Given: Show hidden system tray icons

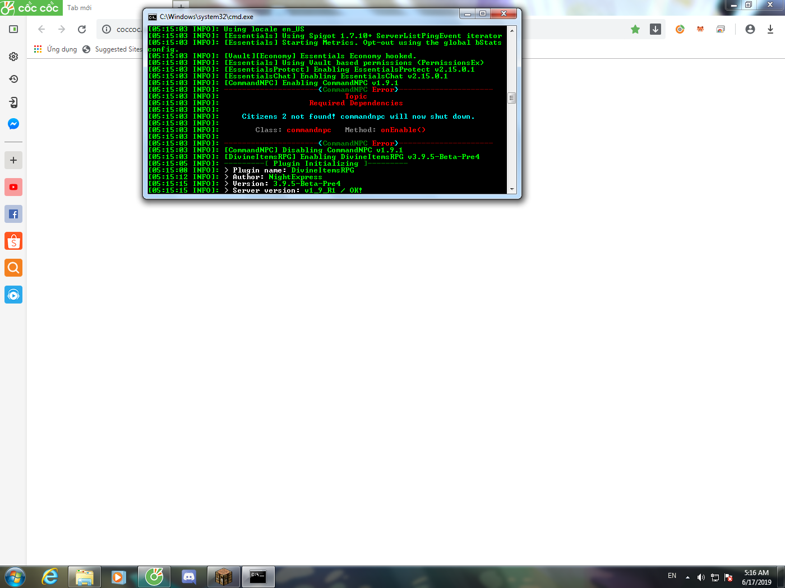Looking at the screenshot, I should pos(687,577).
